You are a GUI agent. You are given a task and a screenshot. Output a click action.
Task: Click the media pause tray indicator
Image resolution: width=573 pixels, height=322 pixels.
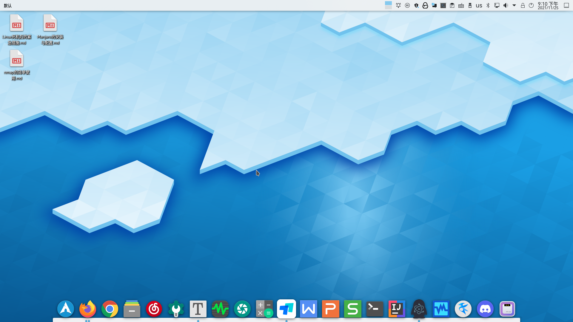(x=407, y=5)
